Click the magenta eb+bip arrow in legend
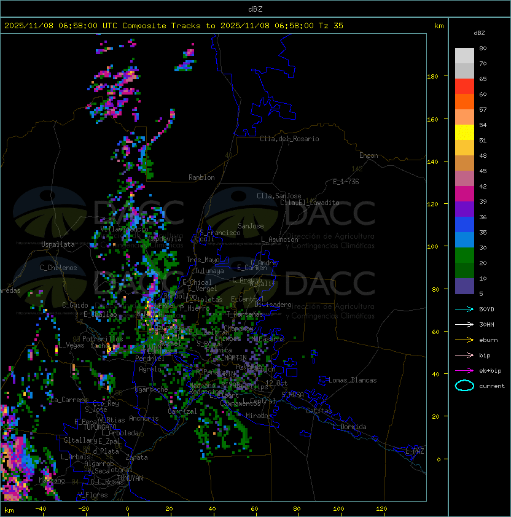The width and height of the screenshot is (511, 517). 464,371
